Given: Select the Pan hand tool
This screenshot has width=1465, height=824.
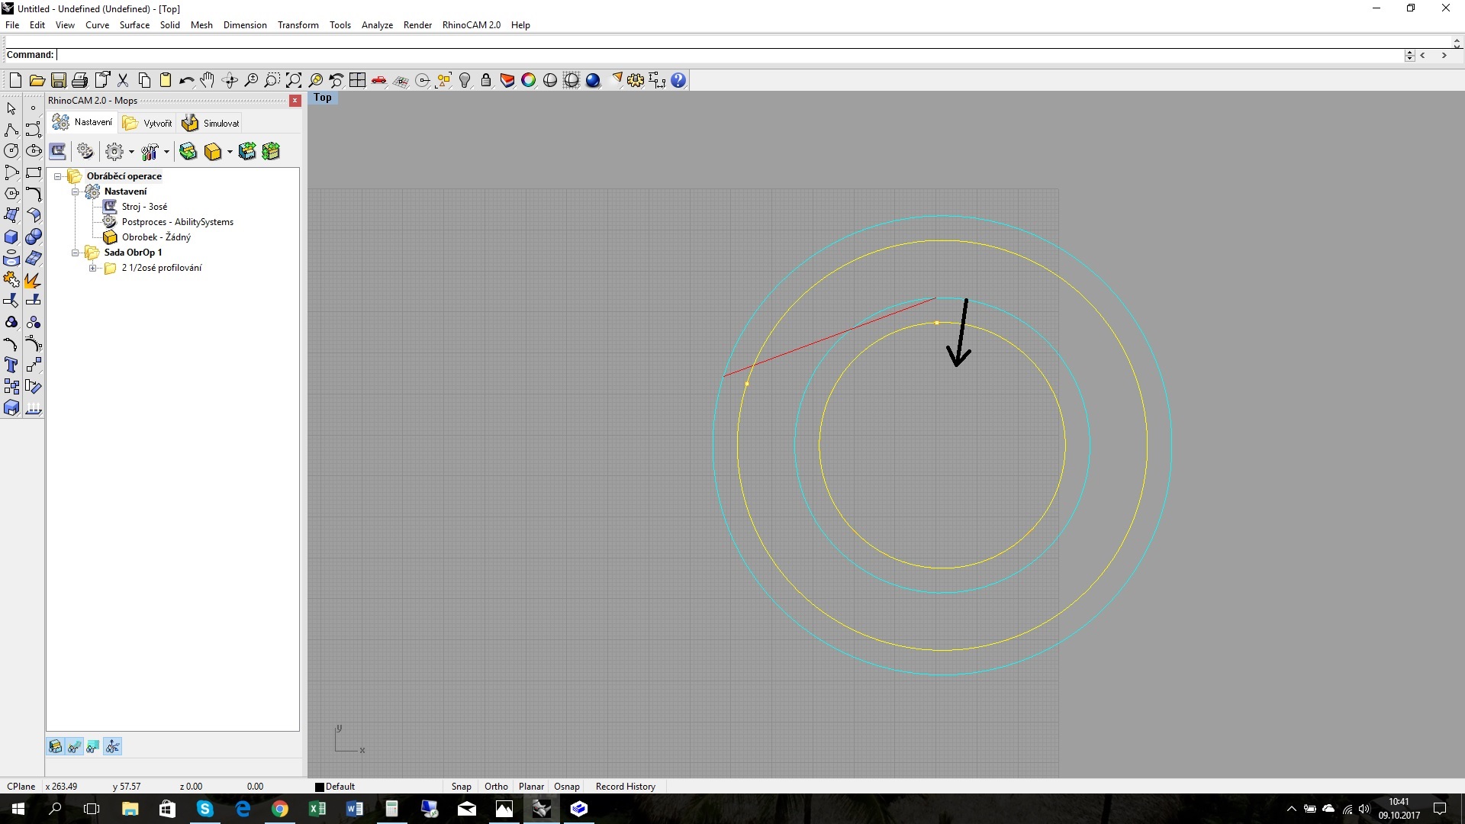Looking at the screenshot, I should click(x=208, y=80).
